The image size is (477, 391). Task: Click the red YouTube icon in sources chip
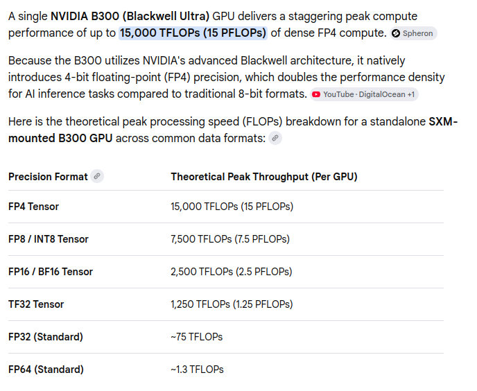point(316,95)
